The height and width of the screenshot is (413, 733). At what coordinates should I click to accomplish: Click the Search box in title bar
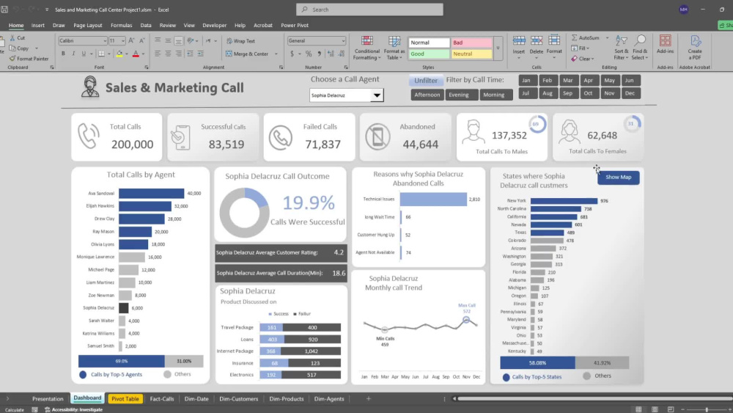pos(369,10)
